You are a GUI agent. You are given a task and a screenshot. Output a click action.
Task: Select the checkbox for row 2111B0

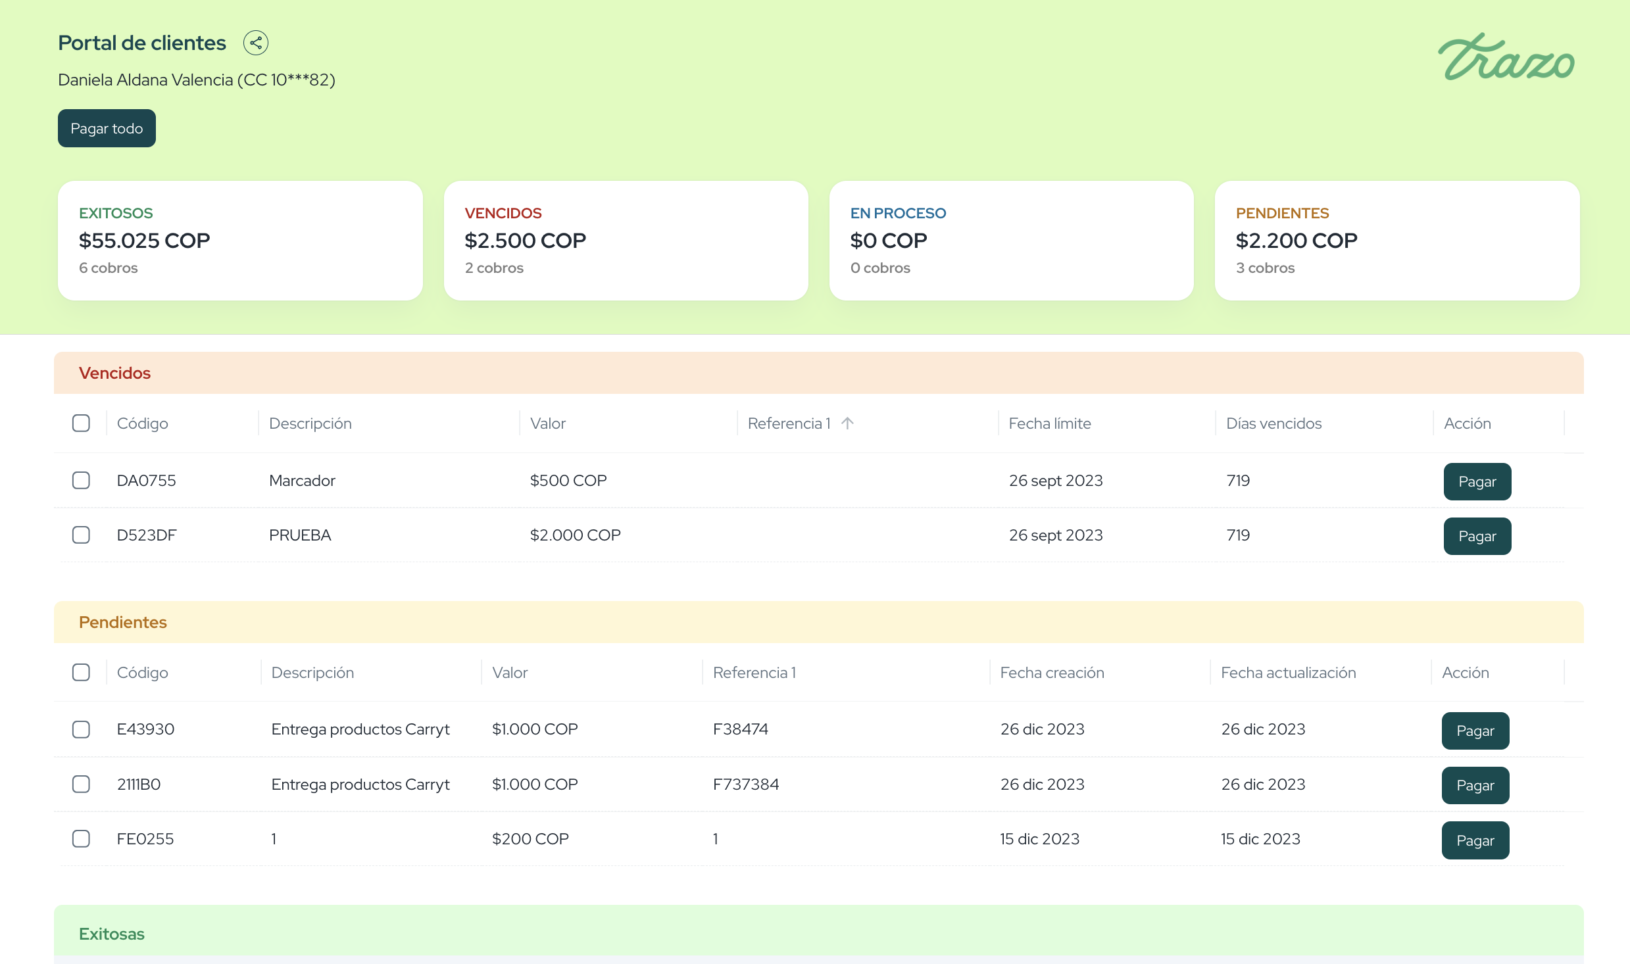[x=81, y=784]
